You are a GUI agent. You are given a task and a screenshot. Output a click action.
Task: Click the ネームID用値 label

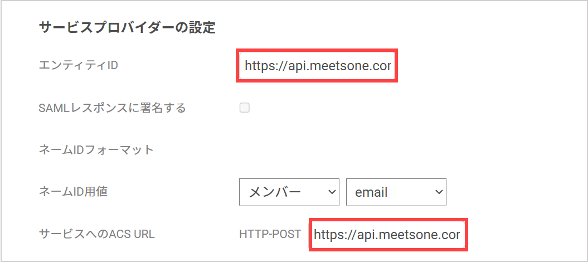[74, 192]
